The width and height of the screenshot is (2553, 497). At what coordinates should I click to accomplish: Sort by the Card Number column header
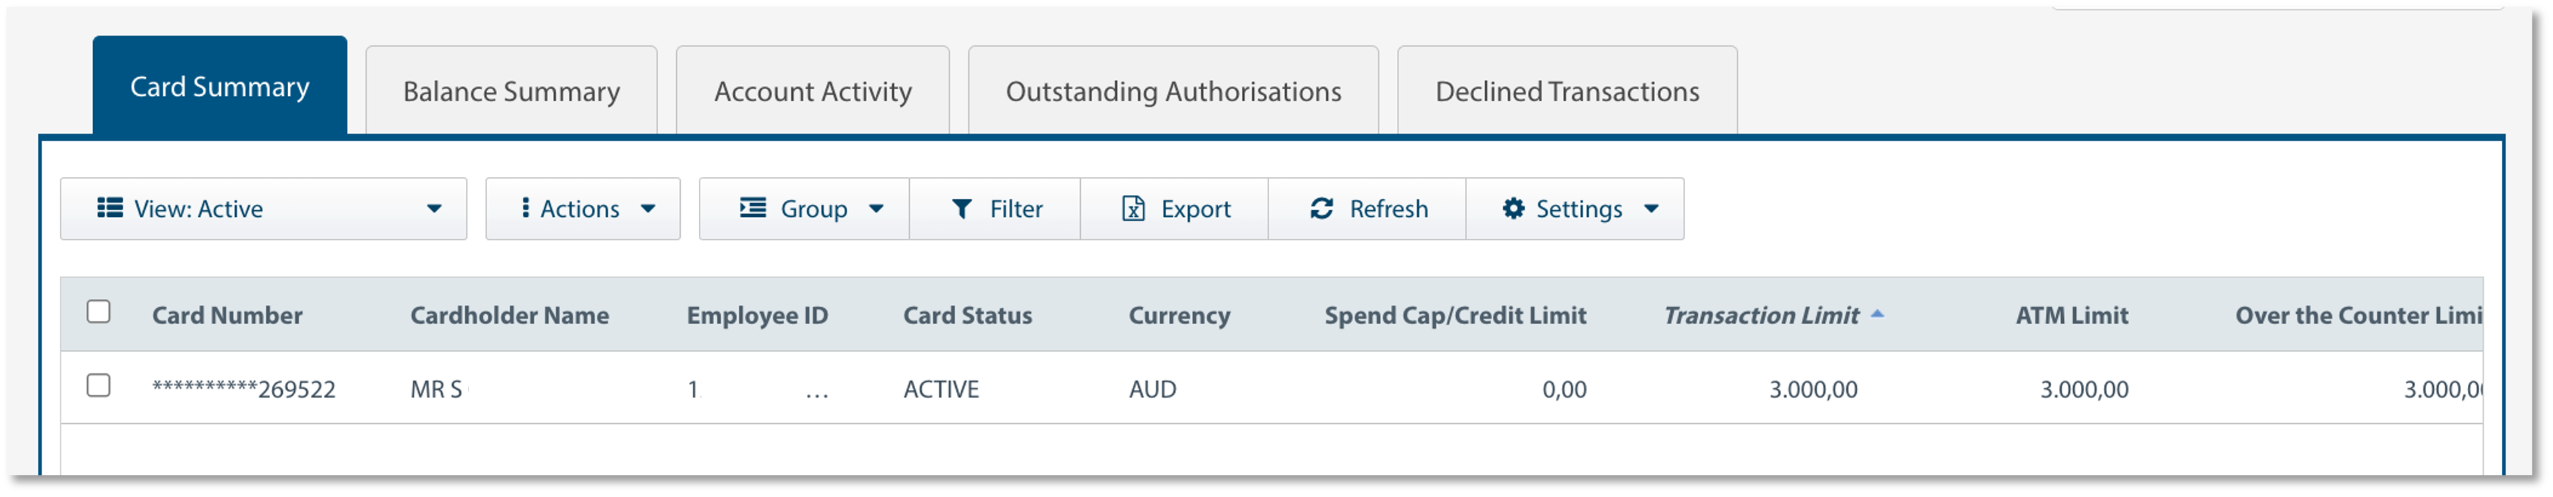click(x=227, y=315)
